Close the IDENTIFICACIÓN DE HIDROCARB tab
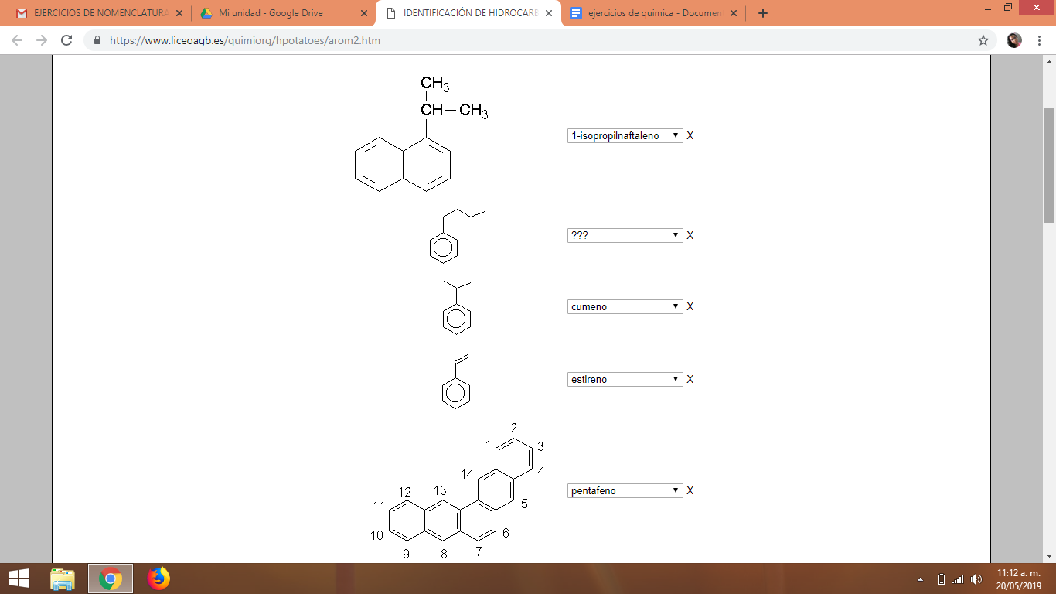Image resolution: width=1056 pixels, height=594 pixels. (549, 13)
